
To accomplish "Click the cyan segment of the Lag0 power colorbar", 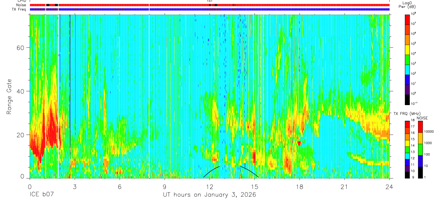I will (x=407, y=69).
